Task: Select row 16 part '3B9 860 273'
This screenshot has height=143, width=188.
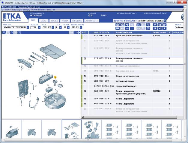Action: [101, 99]
